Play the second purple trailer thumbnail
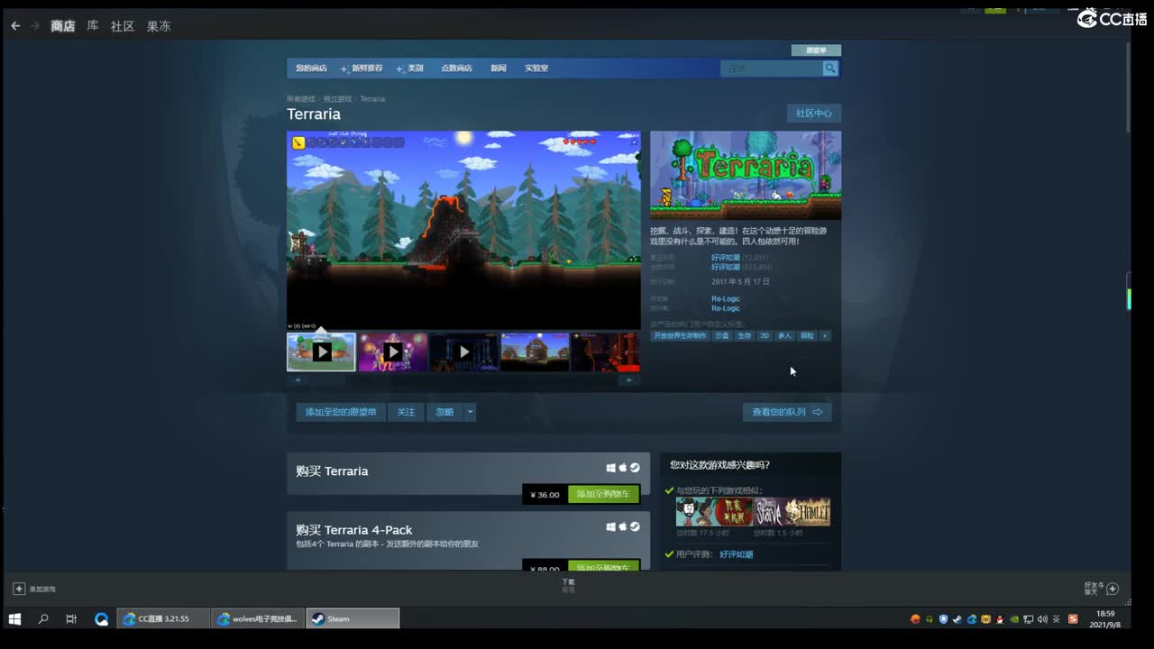 coord(392,352)
